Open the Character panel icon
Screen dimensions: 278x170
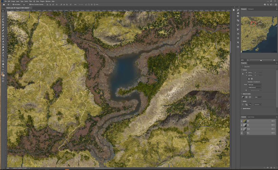(x=238, y=34)
